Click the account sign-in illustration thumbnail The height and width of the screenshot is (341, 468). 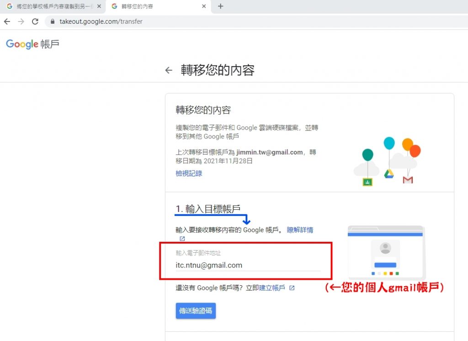point(387,252)
